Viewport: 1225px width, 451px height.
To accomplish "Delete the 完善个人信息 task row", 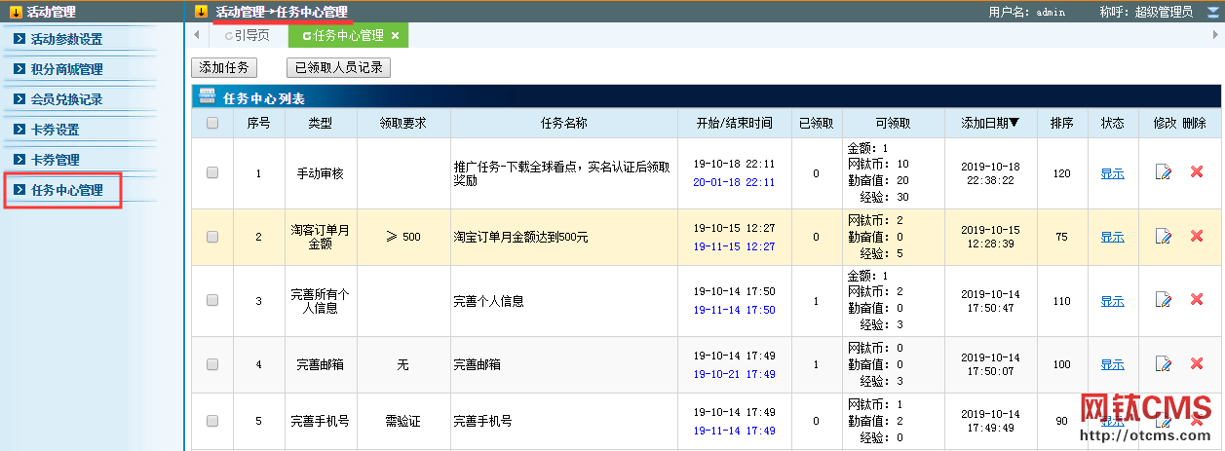I will 1197,300.
